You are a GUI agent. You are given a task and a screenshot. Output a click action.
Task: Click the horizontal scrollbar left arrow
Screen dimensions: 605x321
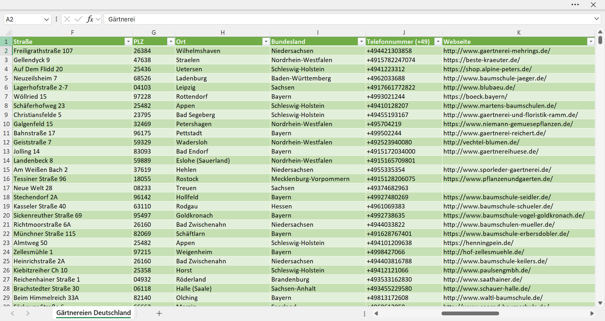coord(376,313)
